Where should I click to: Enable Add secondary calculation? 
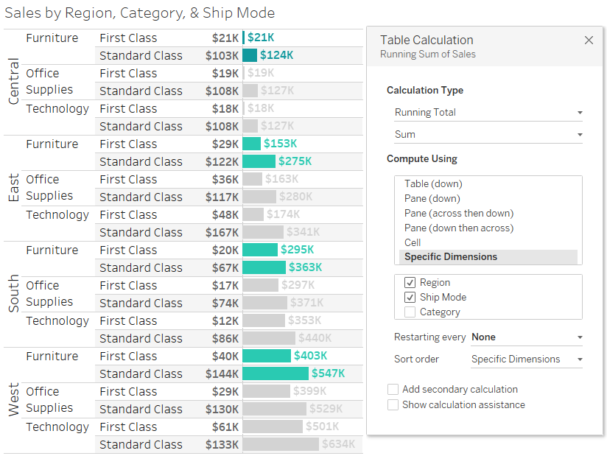[x=393, y=389]
